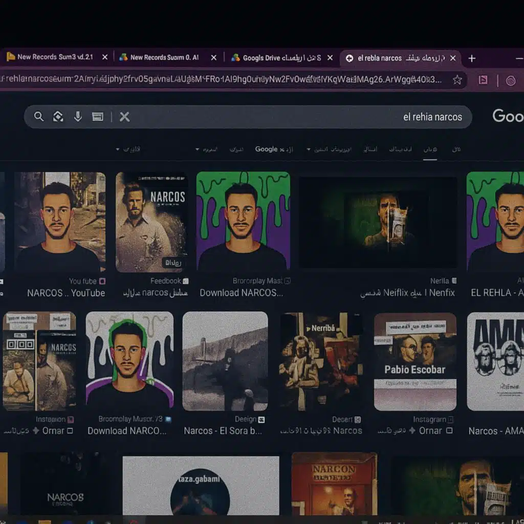Clear the search box with X
This screenshot has height=524, width=524.
[x=124, y=117]
